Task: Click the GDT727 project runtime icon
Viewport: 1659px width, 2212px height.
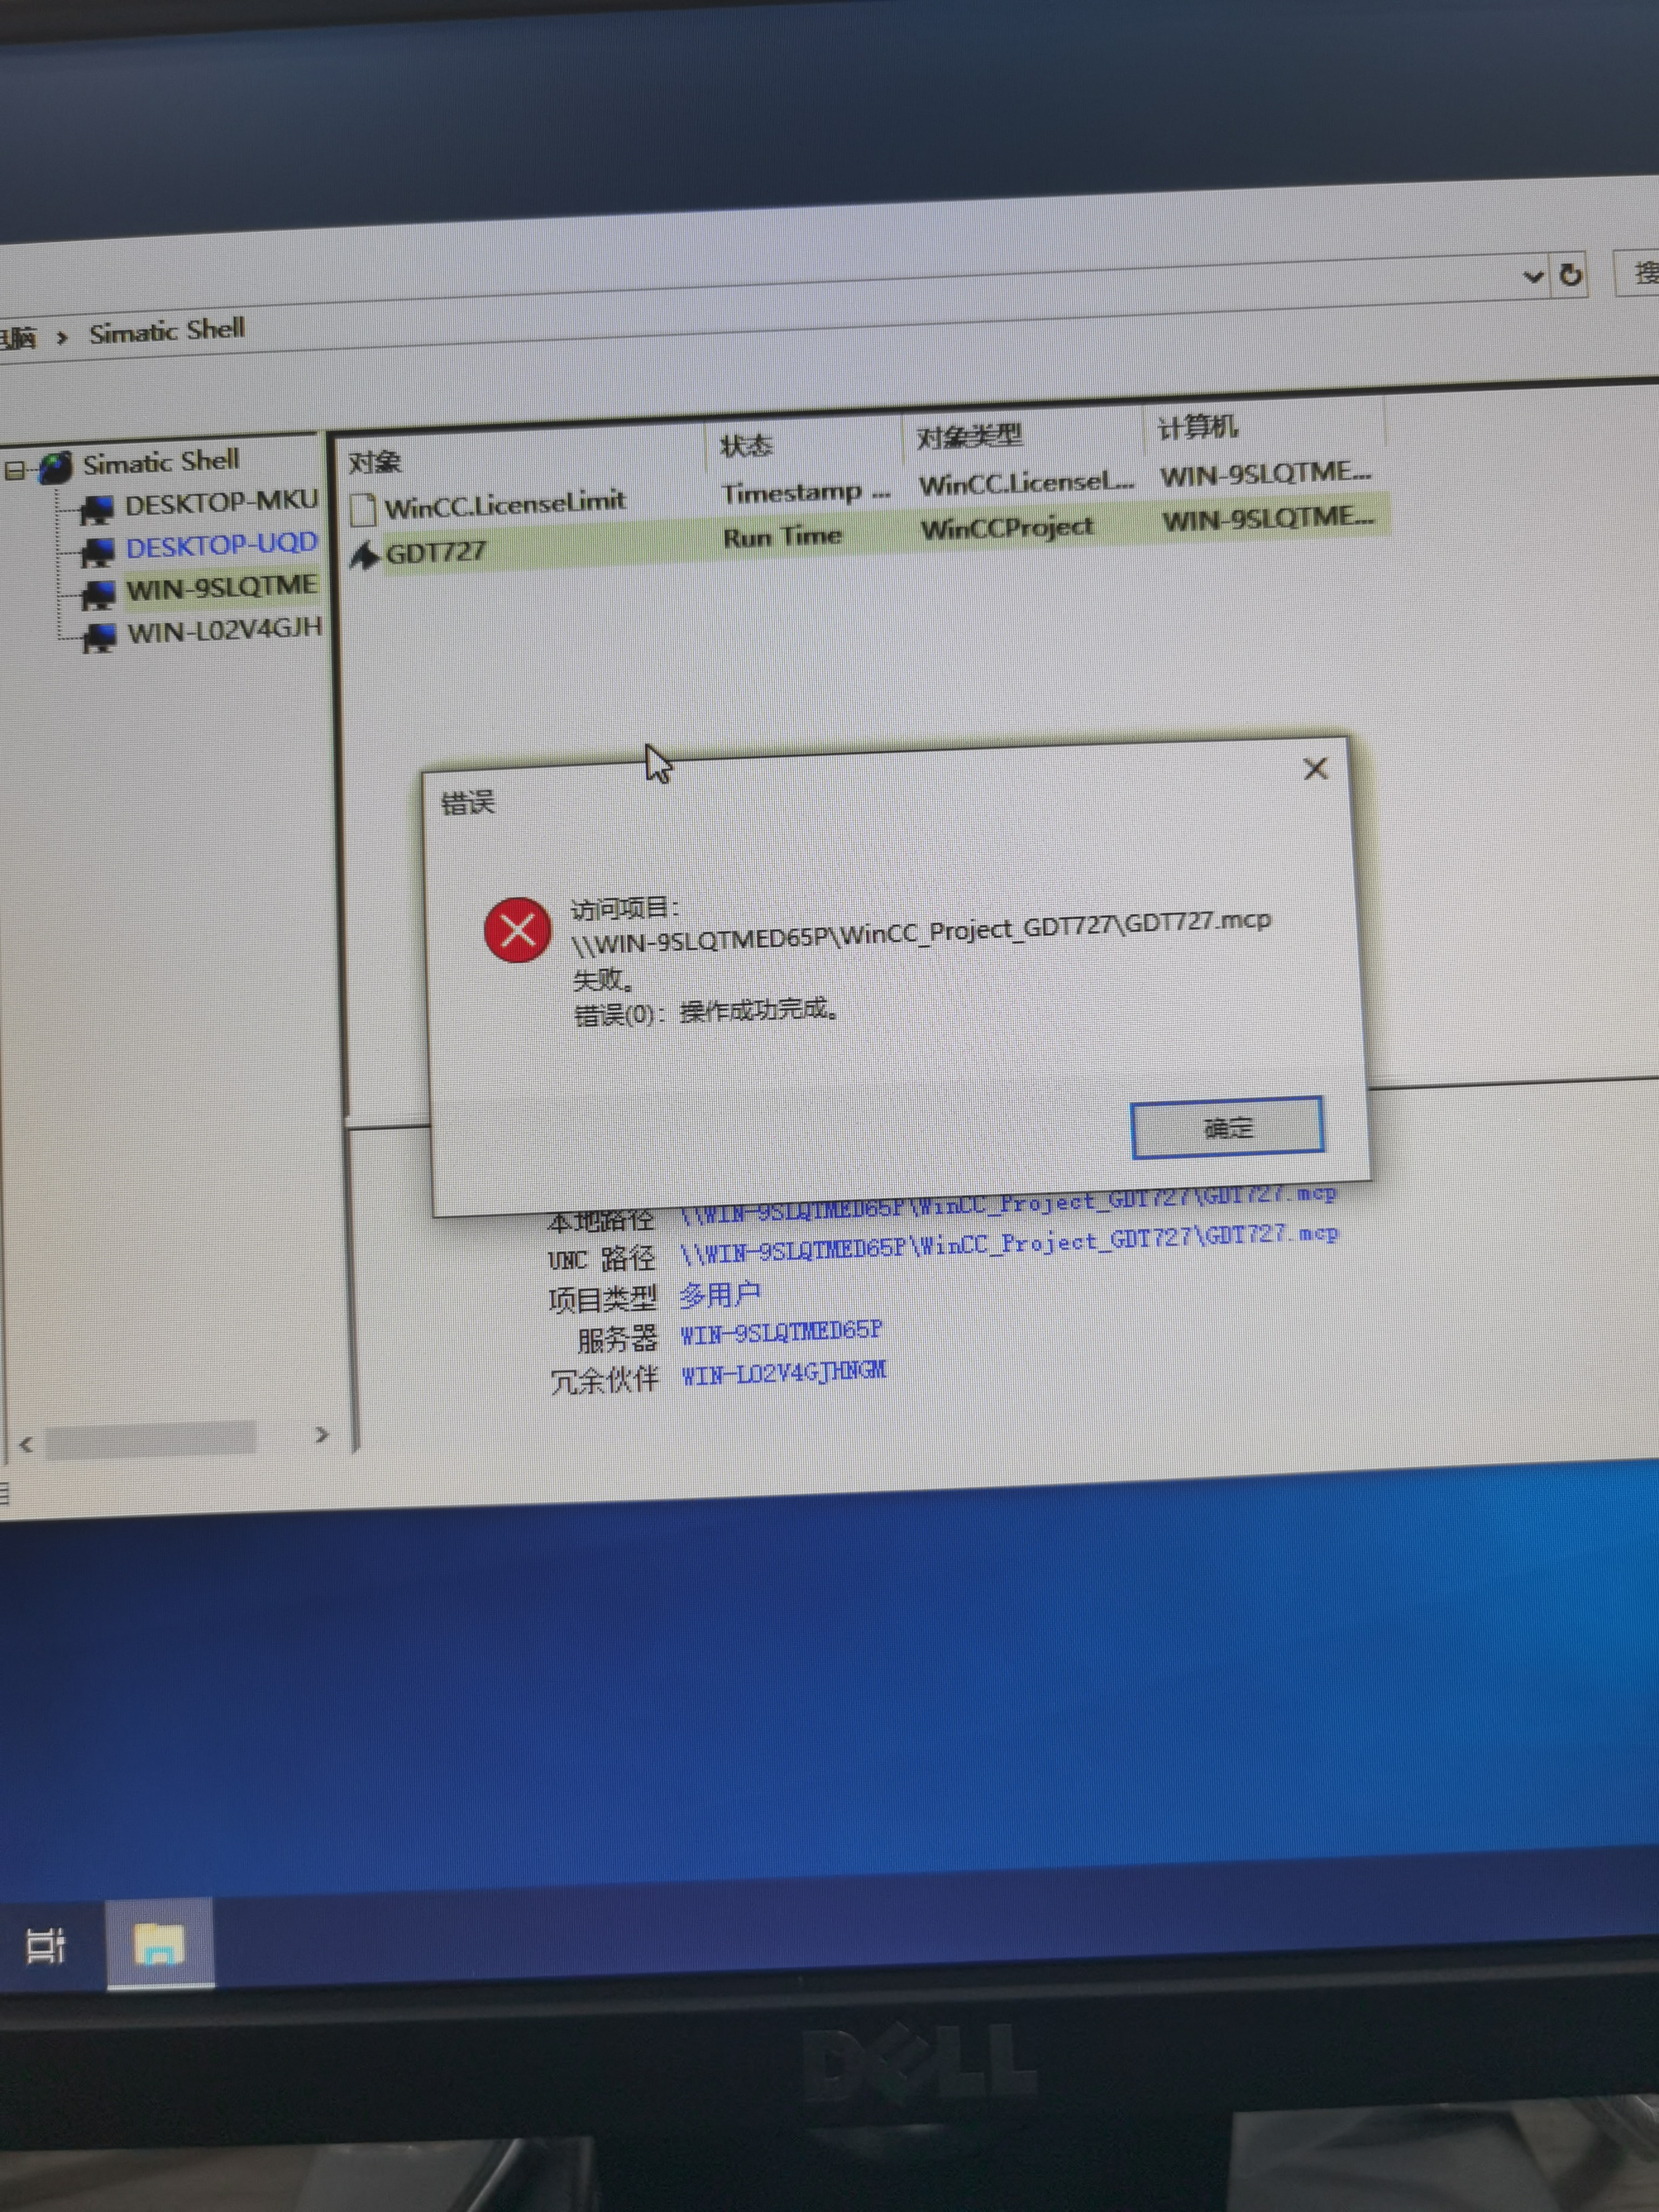Action: [364, 555]
